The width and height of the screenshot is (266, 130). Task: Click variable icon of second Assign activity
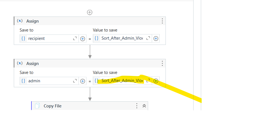(x=20, y=63)
